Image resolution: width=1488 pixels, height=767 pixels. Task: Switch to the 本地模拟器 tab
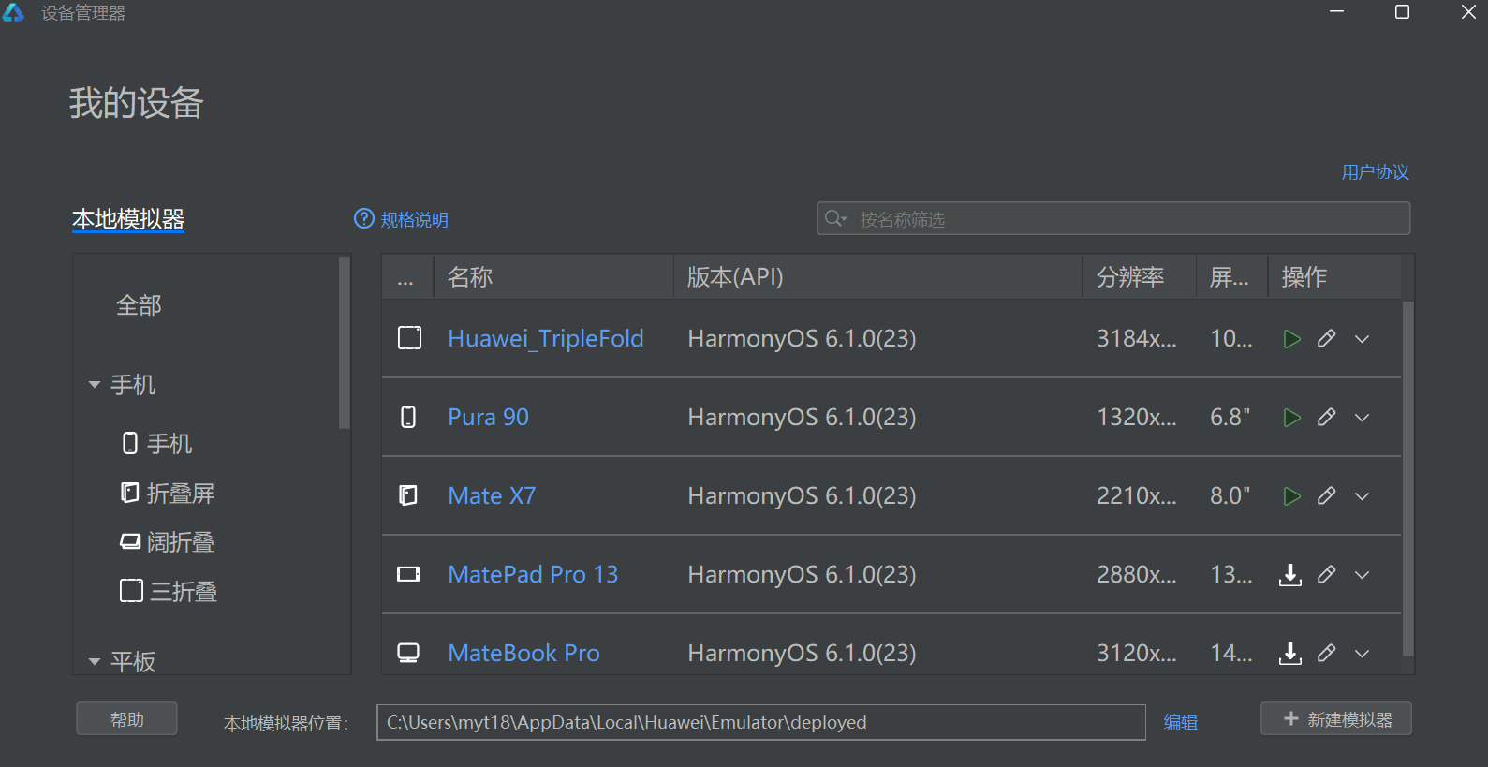128,219
